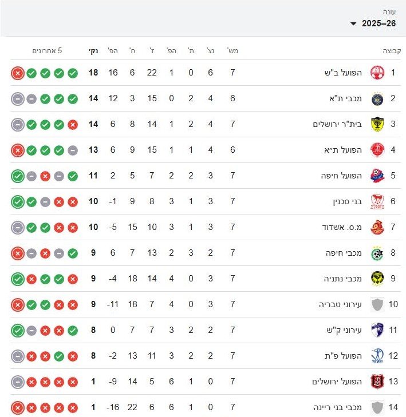
Task: Click the dropdown arrow next to 2025–26
Action: 353,24
